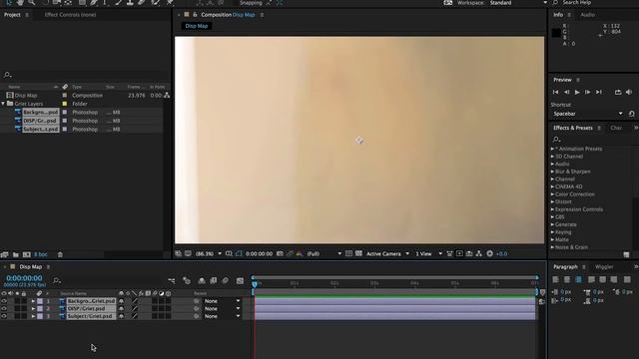Toggle loop option in Preview panel
The image size is (639, 359).
618,93
